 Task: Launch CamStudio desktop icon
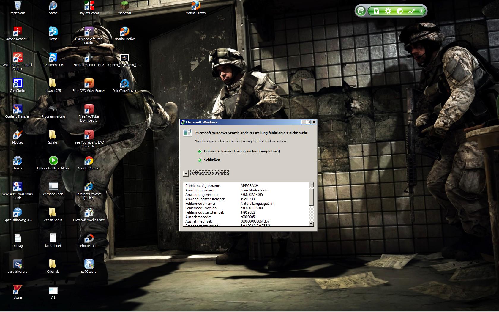(x=18, y=83)
